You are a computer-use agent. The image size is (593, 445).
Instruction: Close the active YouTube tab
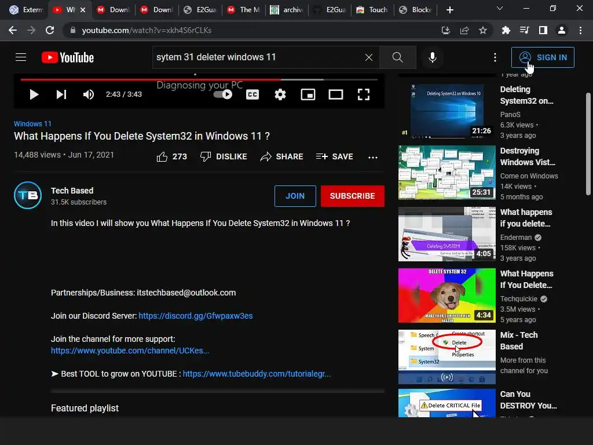coord(83,10)
